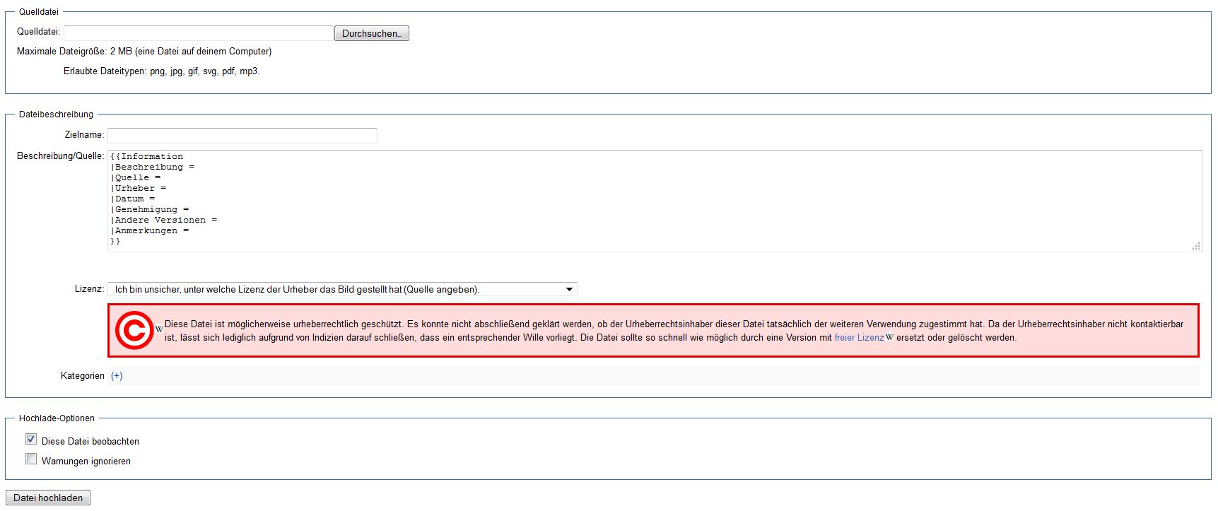Screen dimensions: 1218x511
Task: Place cursor on the '|Urheber =' line
Action: click(140, 189)
